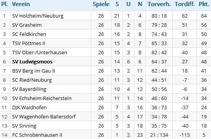Screen dimensions: 211x139
Task: Open SV Sinning team entry
Action: point(24,126)
